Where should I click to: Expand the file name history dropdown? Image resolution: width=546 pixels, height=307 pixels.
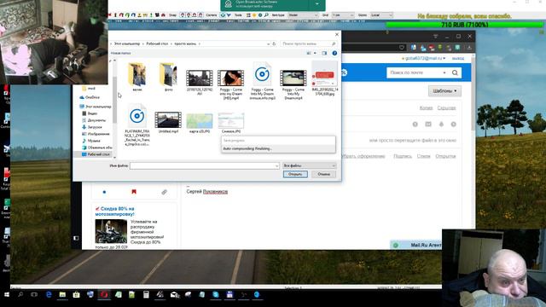(x=276, y=166)
